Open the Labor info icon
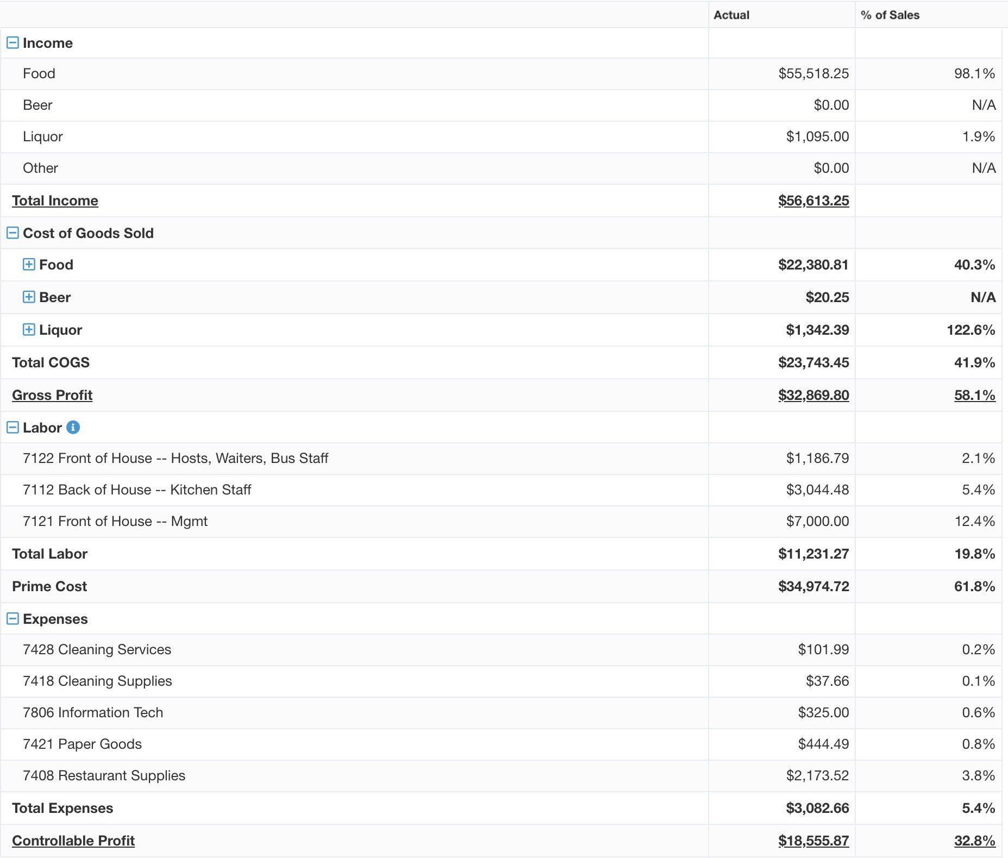This screenshot has height=858, width=1008. click(x=73, y=428)
